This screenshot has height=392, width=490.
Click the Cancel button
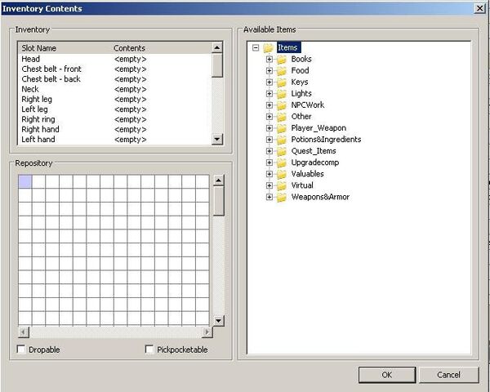click(x=448, y=375)
